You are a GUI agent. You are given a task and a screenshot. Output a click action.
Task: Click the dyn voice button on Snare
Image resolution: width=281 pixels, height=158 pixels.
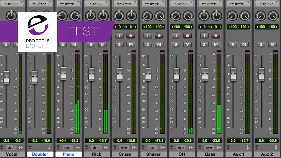124,147
